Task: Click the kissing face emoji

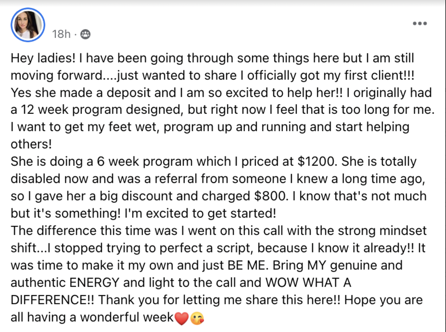Action: (x=197, y=318)
